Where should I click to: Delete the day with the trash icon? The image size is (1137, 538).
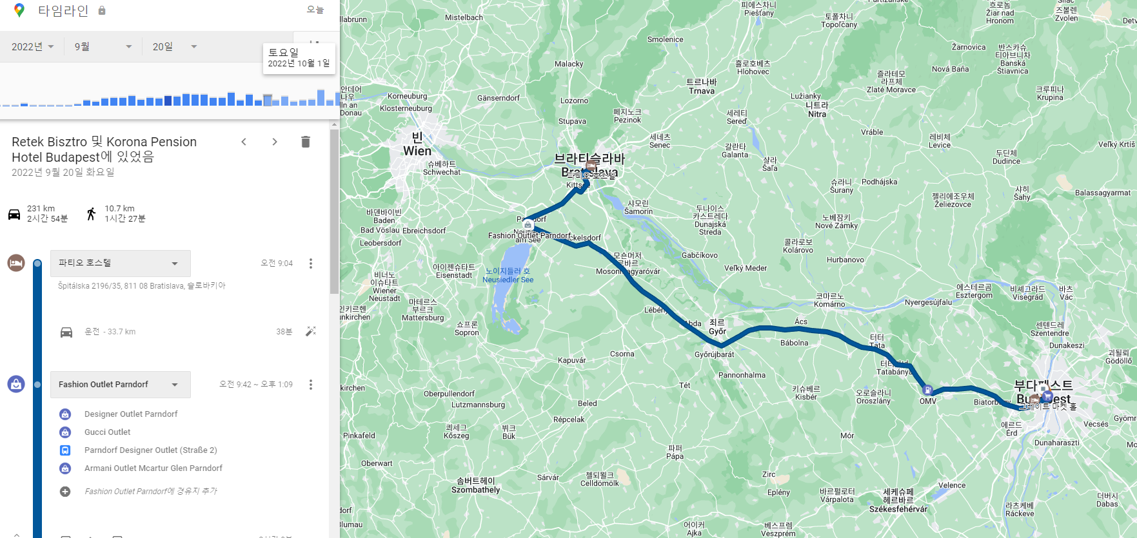point(306,142)
